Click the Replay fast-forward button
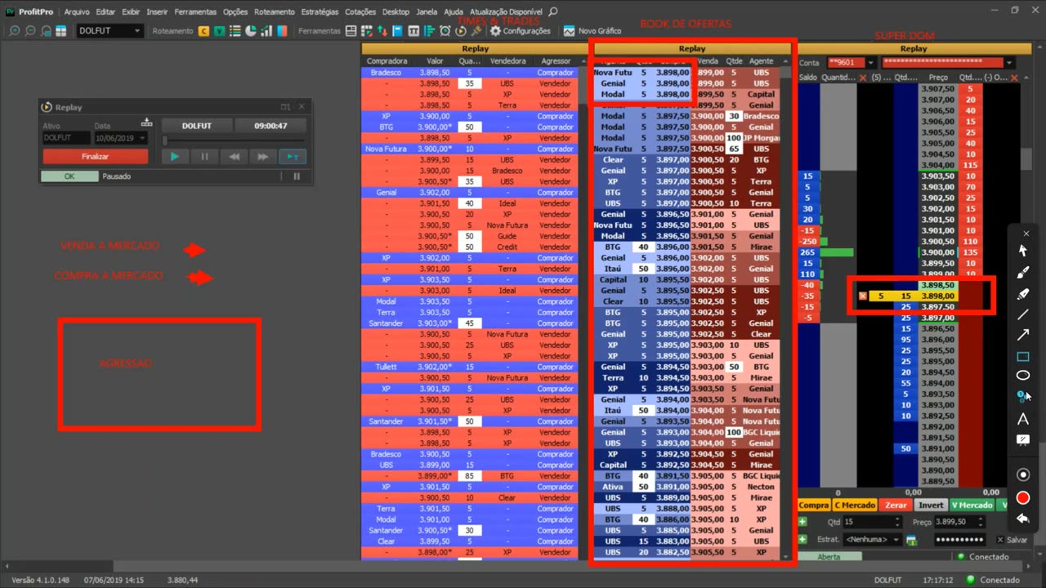 [263, 156]
